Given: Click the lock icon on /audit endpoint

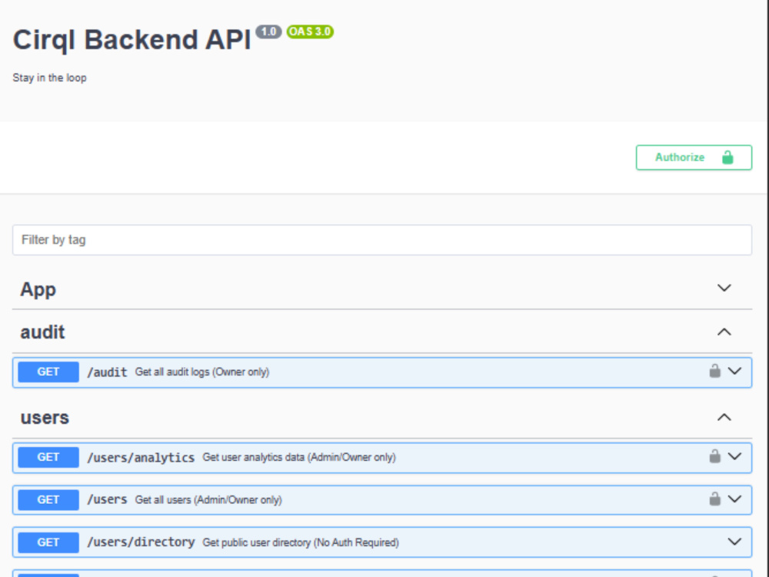Looking at the screenshot, I should point(714,371).
